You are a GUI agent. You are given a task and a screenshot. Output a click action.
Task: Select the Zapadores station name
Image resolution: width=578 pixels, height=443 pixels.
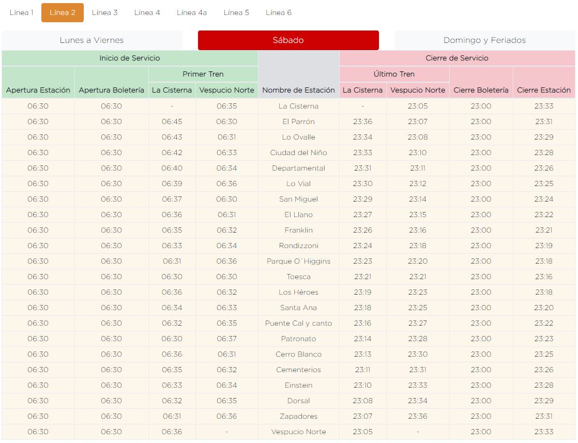[x=299, y=416]
